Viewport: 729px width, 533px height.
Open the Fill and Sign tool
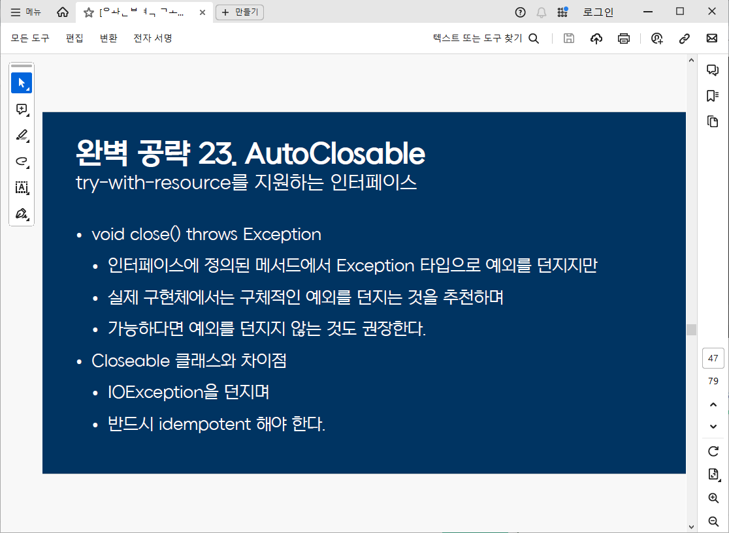22,213
